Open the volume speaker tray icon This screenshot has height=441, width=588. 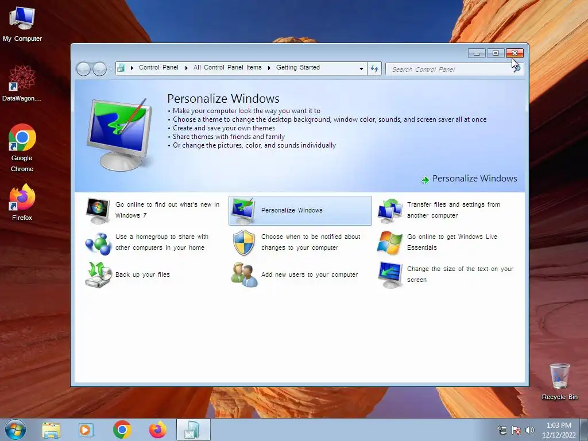tap(530, 430)
